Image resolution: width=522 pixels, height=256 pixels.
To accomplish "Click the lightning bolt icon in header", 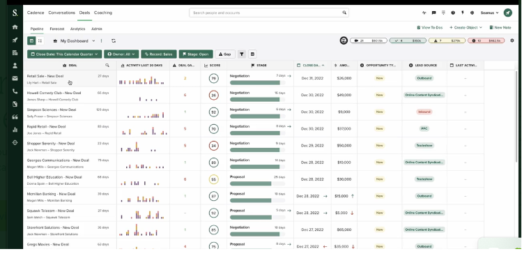I will pyautogui.click(x=463, y=13).
